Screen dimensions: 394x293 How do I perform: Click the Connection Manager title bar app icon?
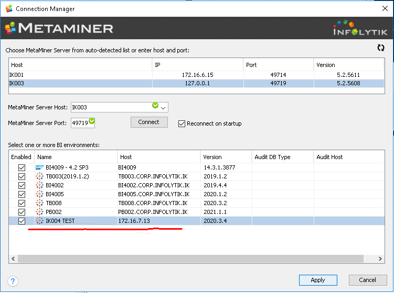coord(9,8)
